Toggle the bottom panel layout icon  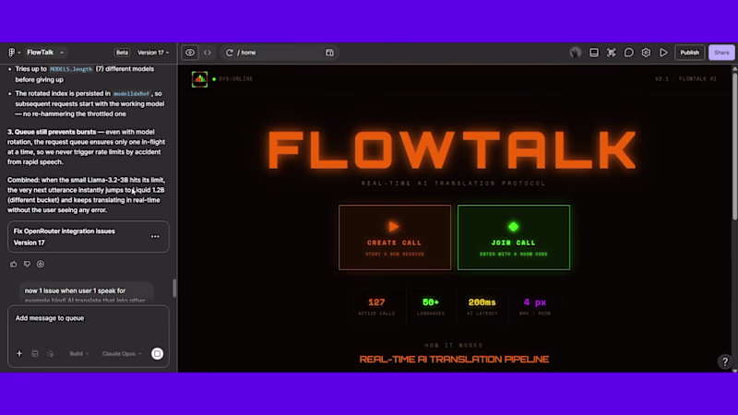coord(594,53)
